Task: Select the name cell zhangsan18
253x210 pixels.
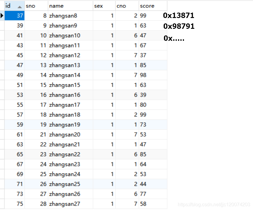Action: (70, 115)
